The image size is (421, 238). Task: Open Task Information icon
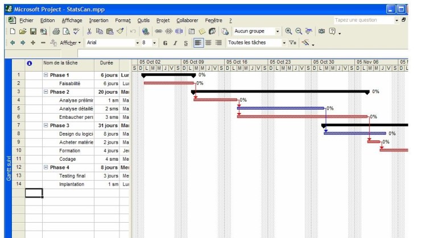192,31
